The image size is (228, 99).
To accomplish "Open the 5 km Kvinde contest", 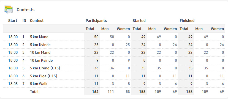I will (x=40, y=45).
